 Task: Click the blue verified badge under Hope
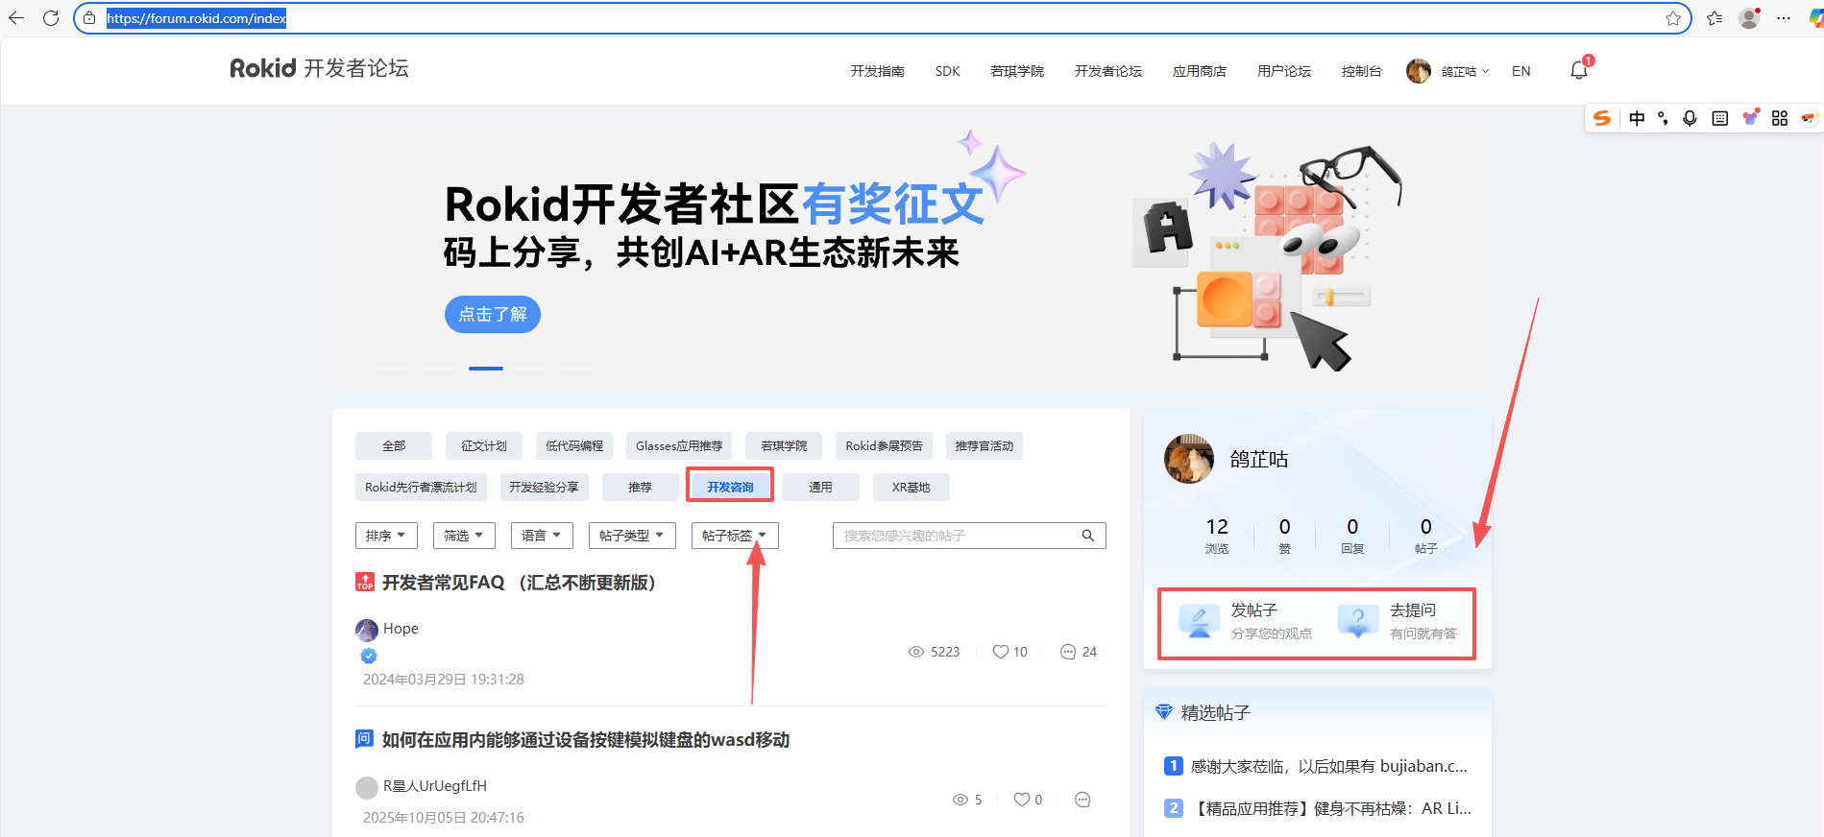(x=369, y=656)
